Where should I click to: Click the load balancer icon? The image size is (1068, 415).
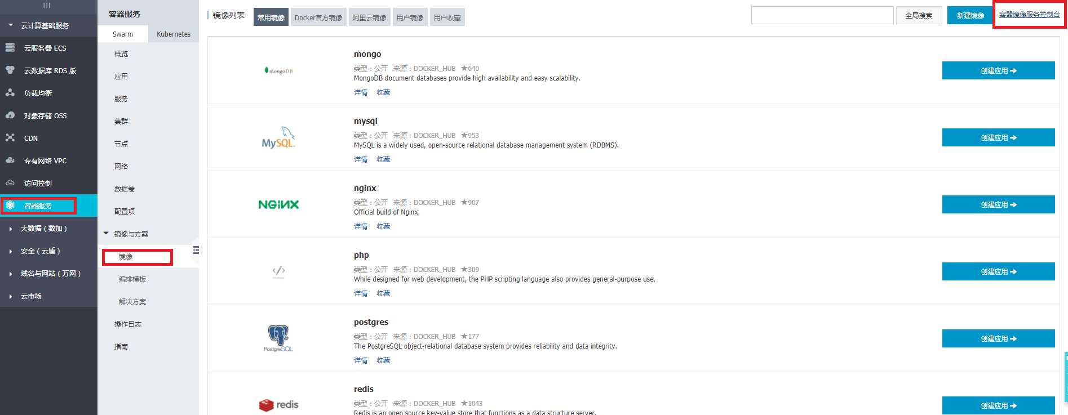[x=10, y=93]
